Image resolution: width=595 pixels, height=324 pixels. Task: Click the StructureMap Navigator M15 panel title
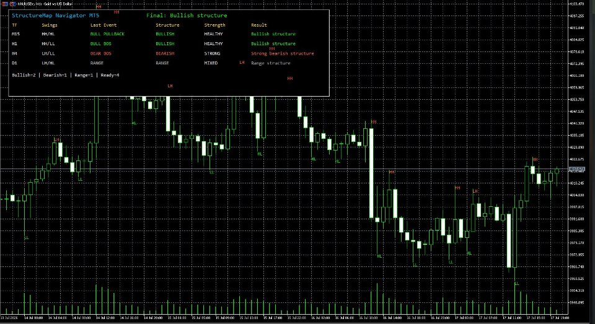[55, 15]
